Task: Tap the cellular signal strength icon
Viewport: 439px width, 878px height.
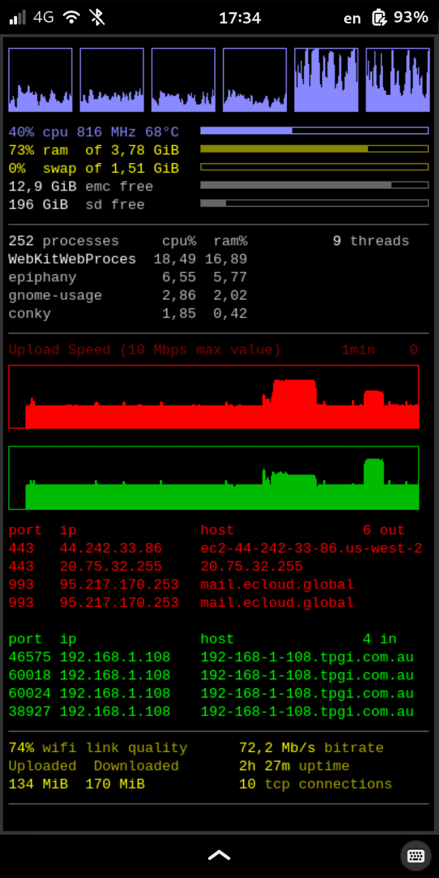Action: coord(18,17)
